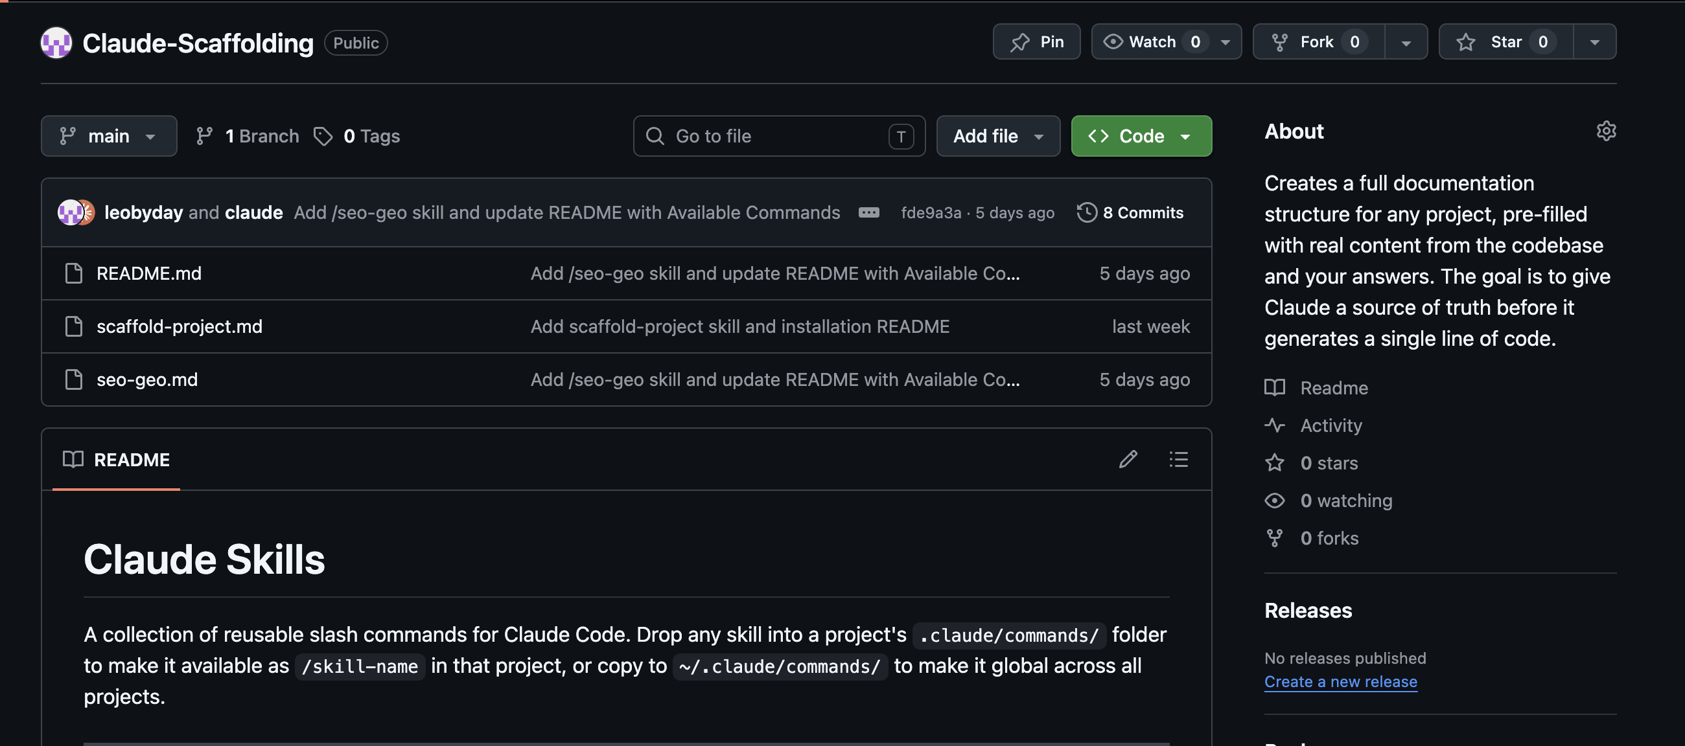Open README.md row's commit message link

click(x=774, y=273)
